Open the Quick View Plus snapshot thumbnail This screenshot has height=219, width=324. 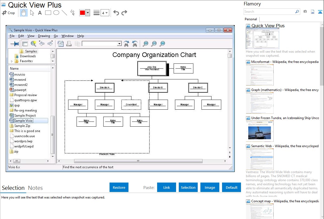(x=262, y=39)
